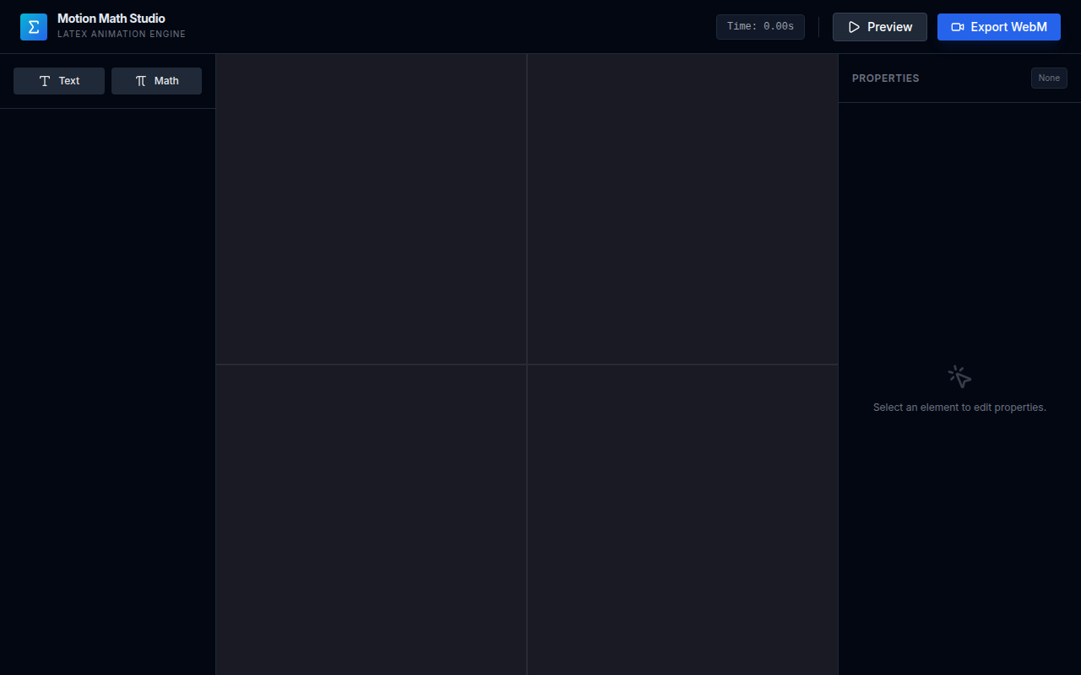The image size is (1081, 675).
Task: Click the pi icon for math
Action: click(141, 81)
